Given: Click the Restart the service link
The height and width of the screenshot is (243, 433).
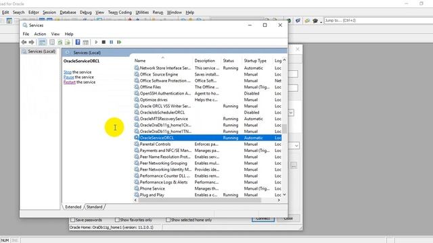Looking at the screenshot, I should pyautogui.click(x=70, y=82).
